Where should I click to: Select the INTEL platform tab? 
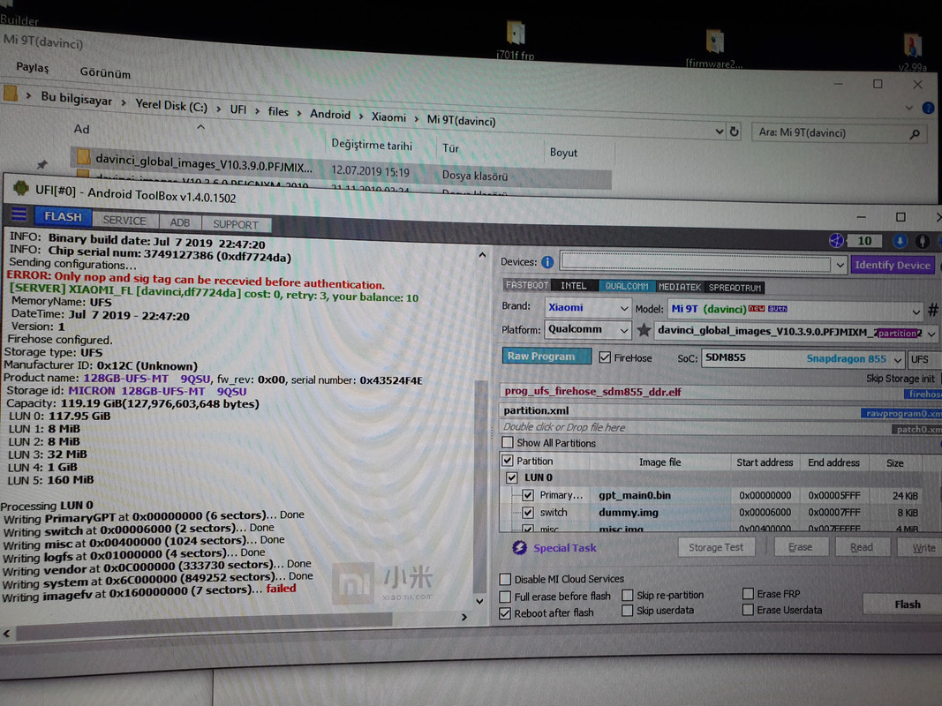574,286
